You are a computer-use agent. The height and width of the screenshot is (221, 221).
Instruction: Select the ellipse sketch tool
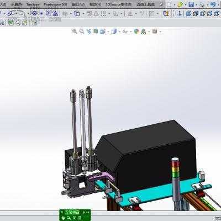pyautogui.click(x=10, y=13)
